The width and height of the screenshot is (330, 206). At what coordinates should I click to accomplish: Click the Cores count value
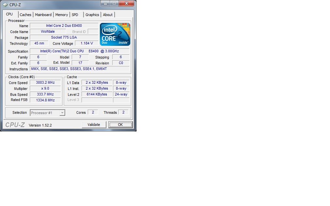93,112
